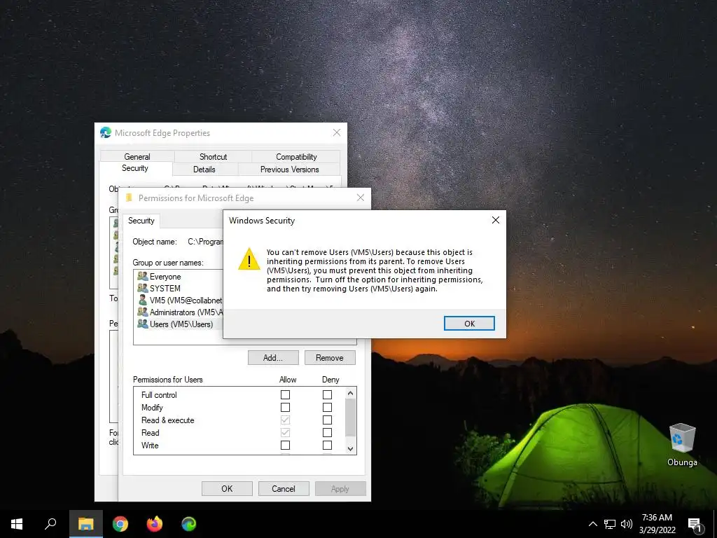Screen dimensions: 717x538
Task: Click the network tray icon
Action: pyautogui.click(x=610, y=524)
